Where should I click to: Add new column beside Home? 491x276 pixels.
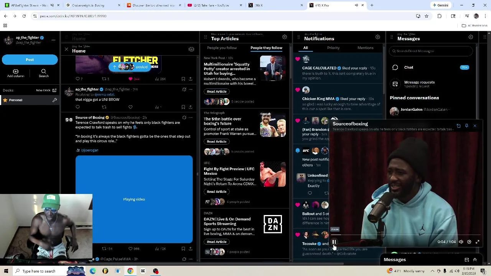[x=191, y=49]
